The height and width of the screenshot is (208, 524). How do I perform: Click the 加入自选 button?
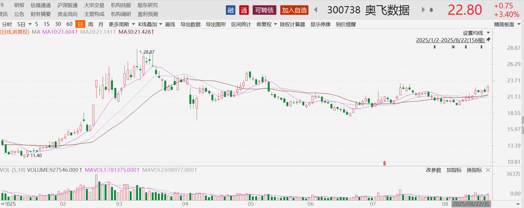click(294, 10)
